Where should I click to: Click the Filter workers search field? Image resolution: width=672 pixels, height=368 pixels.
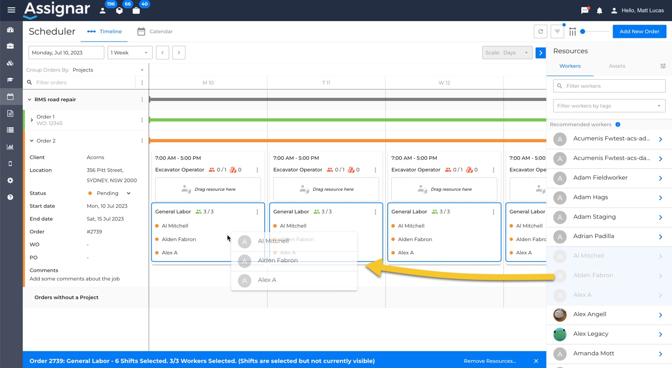pyautogui.click(x=608, y=86)
